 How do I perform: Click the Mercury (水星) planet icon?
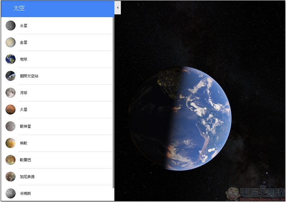click(10, 25)
